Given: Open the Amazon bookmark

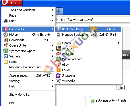Looking at the screenshot, I should click(x=88, y=48).
